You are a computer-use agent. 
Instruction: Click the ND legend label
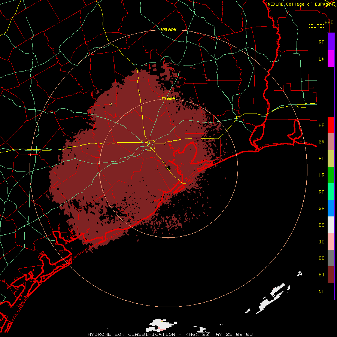pos(321,291)
